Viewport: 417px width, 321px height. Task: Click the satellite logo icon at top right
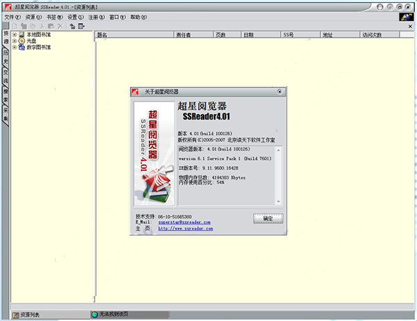coord(407,17)
